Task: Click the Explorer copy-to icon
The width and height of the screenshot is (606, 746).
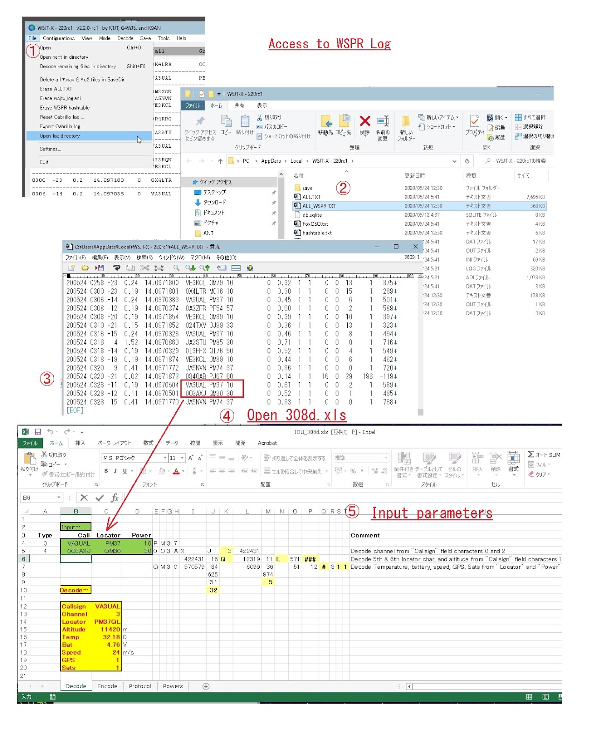Action: point(344,121)
